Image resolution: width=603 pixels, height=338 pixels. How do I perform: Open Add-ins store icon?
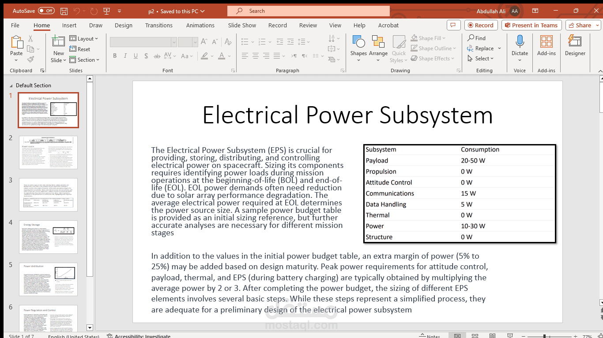pyautogui.click(x=546, y=45)
